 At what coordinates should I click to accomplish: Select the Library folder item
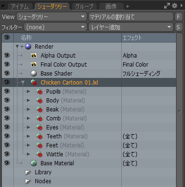click(x=89, y=172)
